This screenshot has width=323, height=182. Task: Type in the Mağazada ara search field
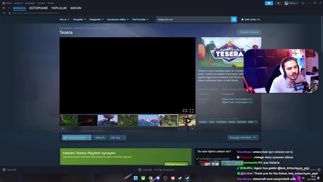click(194, 19)
